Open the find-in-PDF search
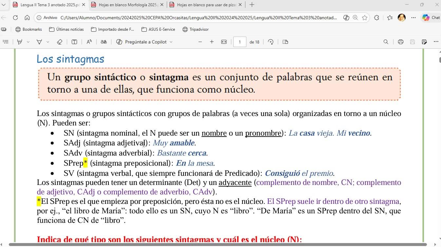441x247 pixels. 386,42
